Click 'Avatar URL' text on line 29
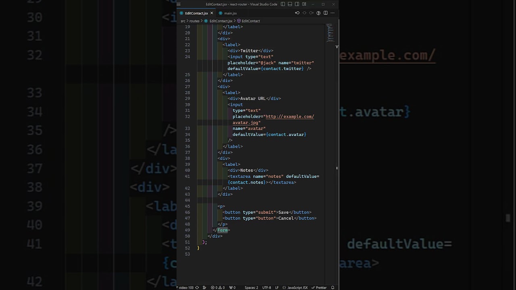 coord(253,99)
